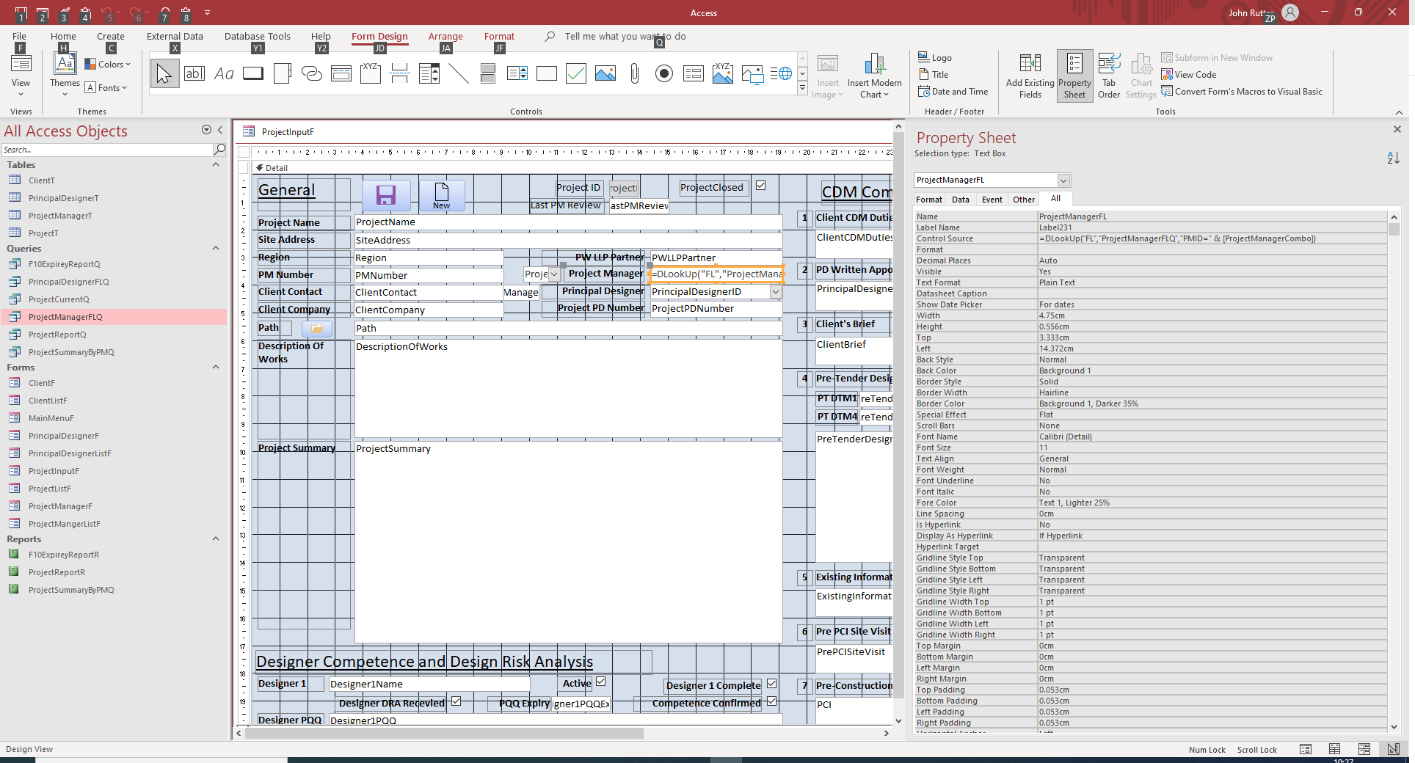1415x763 pixels.
Task: Select the List Box control
Action: tap(517, 73)
